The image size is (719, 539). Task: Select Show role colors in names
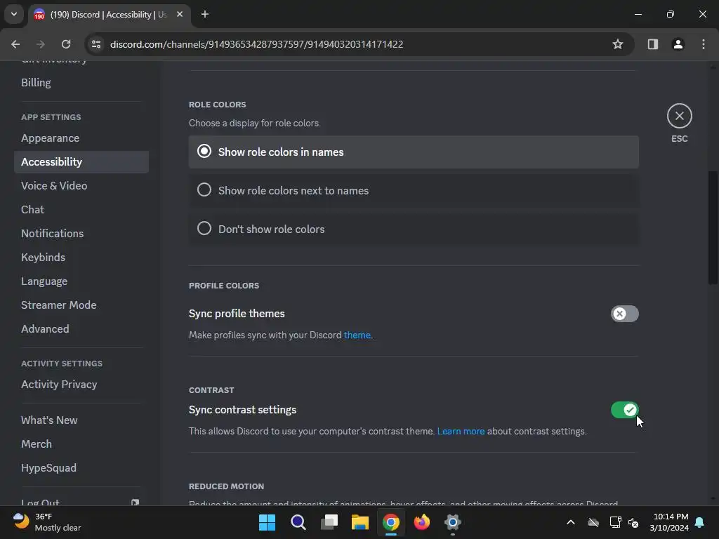[414, 152]
